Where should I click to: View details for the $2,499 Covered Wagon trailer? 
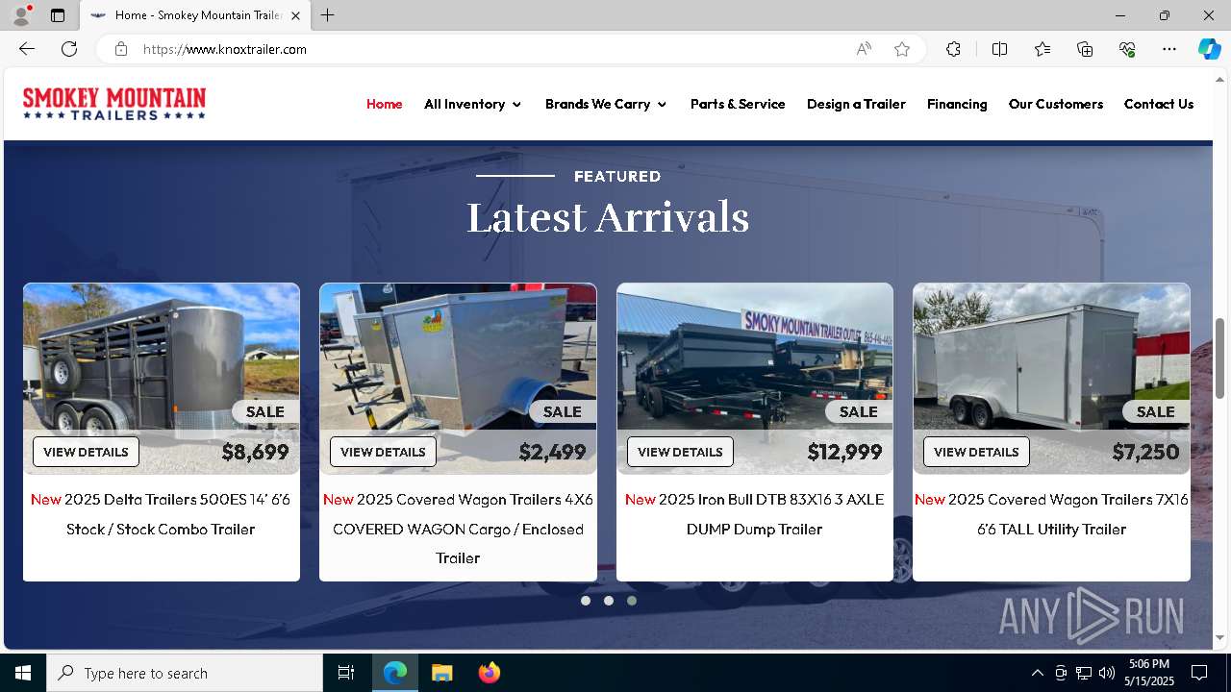coord(383,452)
